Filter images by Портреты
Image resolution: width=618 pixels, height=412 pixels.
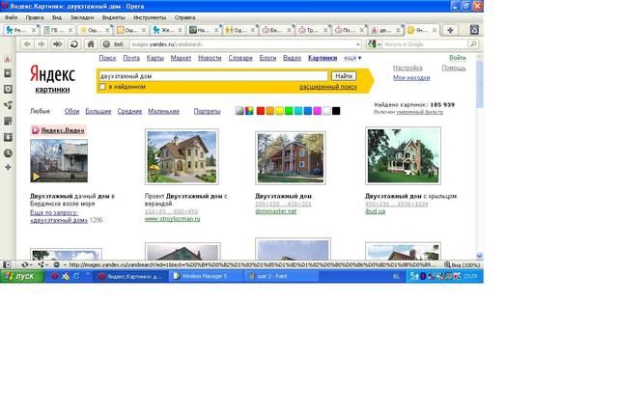click(207, 112)
